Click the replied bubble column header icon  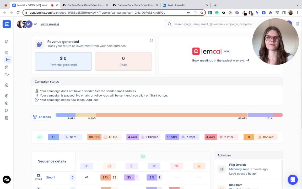154,166
